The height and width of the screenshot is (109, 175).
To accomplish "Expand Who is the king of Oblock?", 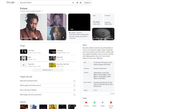I will (48, 90).
